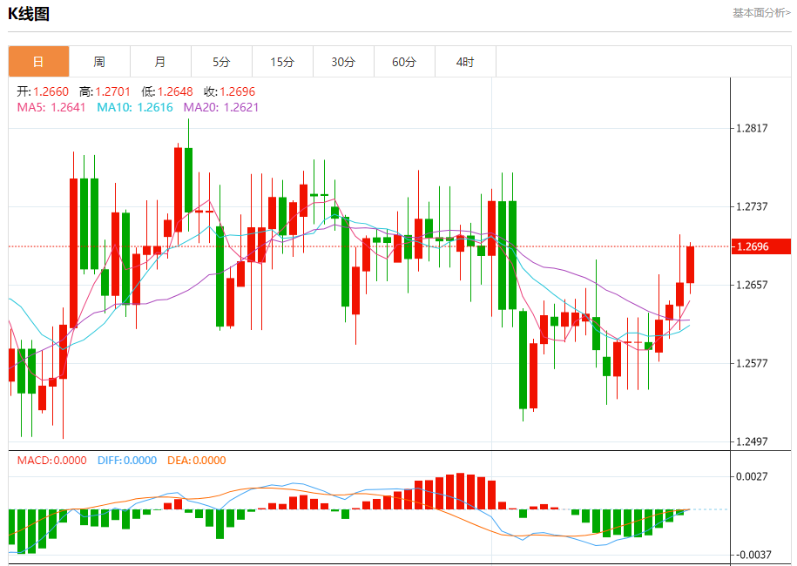Click the 0.0027 MACD axis label
This screenshot has width=797, height=566.
click(x=753, y=476)
